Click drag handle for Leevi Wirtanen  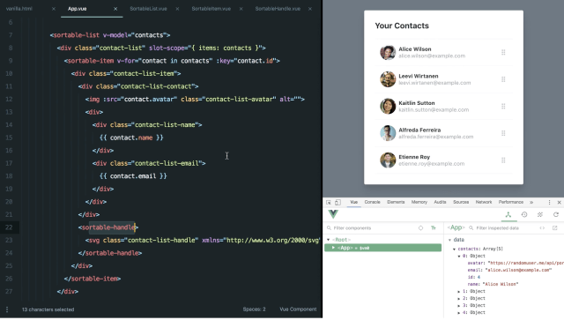click(503, 79)
